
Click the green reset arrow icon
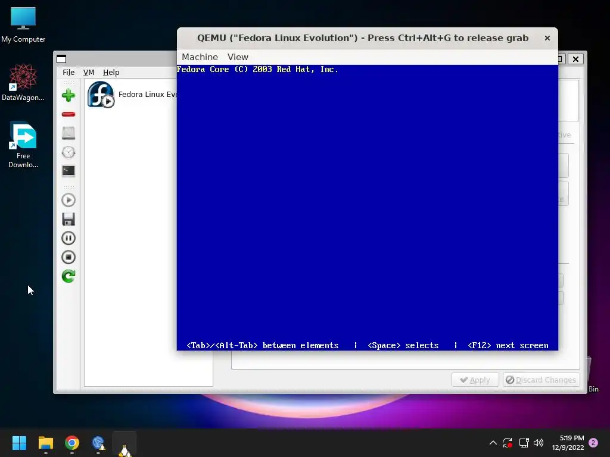coord(69,276)
